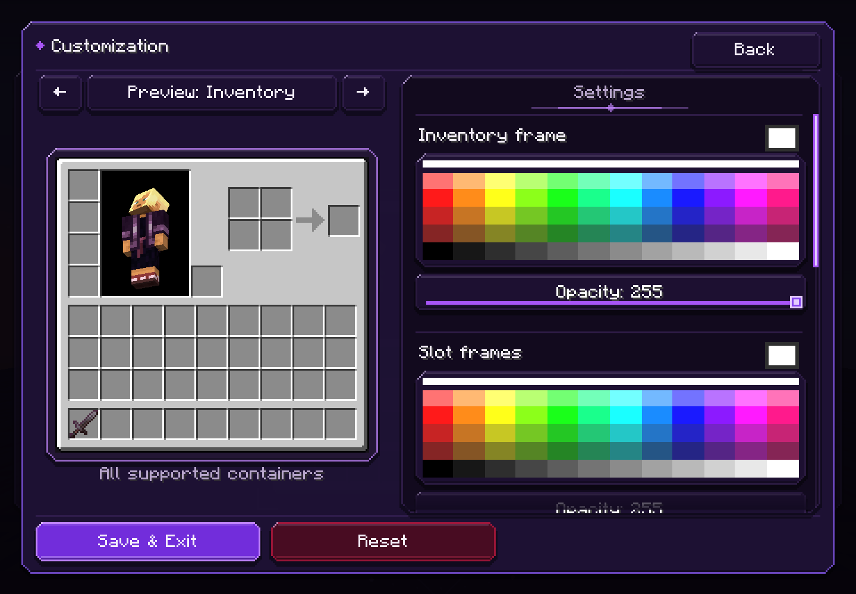856x594 pixels.
Task: Click the crafting output slot
Action: pos(344,220)
